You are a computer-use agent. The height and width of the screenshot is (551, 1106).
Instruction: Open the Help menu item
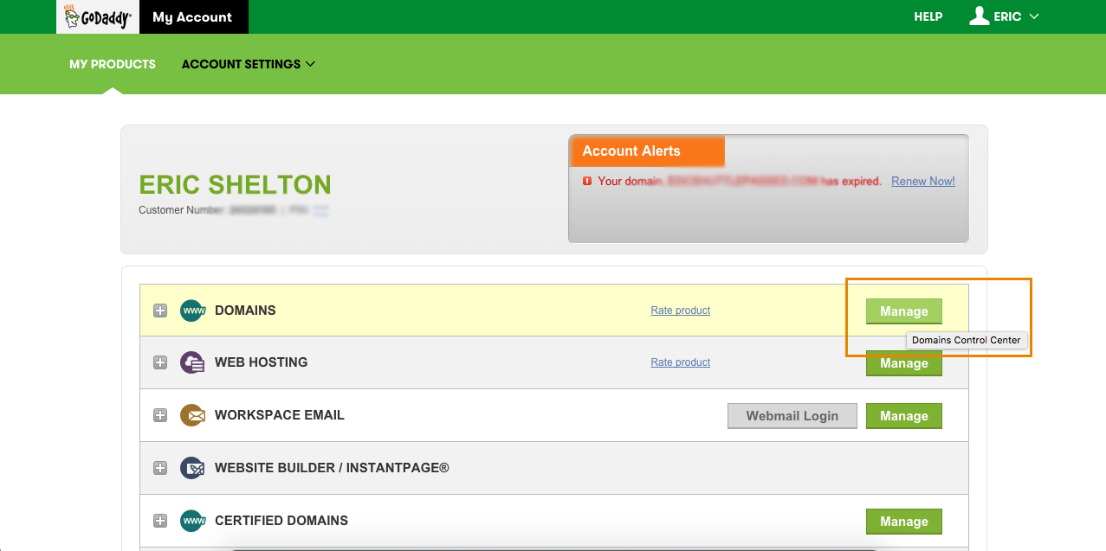pyautogui.click(x=928, y=16)
